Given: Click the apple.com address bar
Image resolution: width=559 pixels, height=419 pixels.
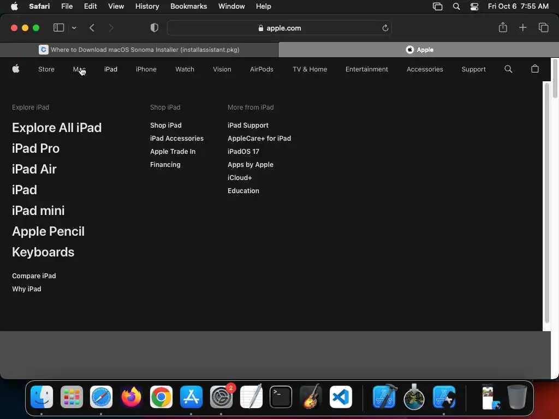Looking at the screenshot, I should coord(279,28).
